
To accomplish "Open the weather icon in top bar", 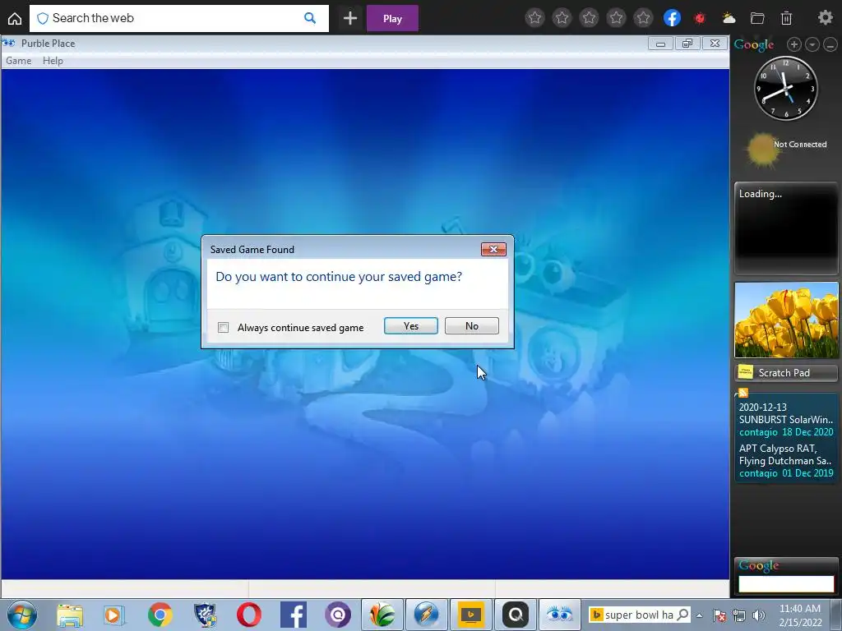I will click(x=729, y=18).
